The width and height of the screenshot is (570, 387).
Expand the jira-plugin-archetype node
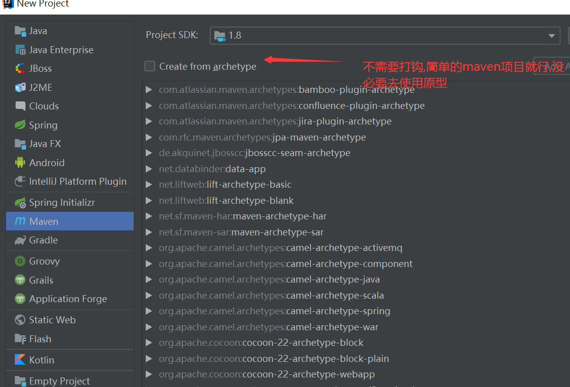[149, 121]
